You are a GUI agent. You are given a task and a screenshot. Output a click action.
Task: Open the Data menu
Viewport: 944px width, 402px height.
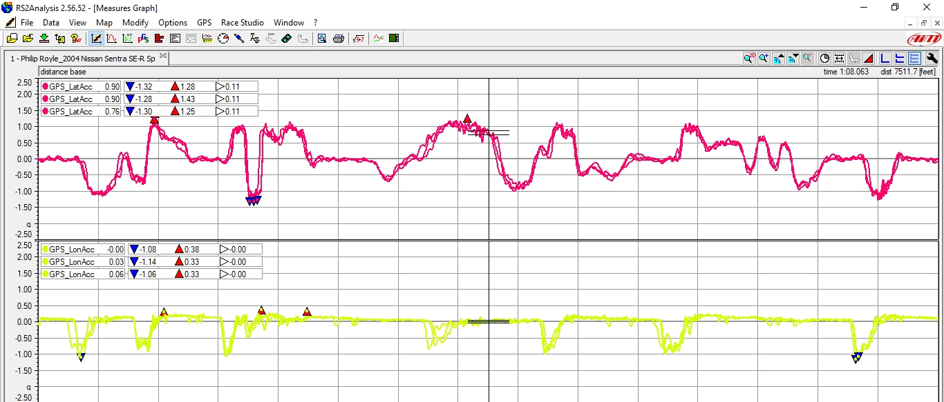pyautogui.click(x=51, y=23)
